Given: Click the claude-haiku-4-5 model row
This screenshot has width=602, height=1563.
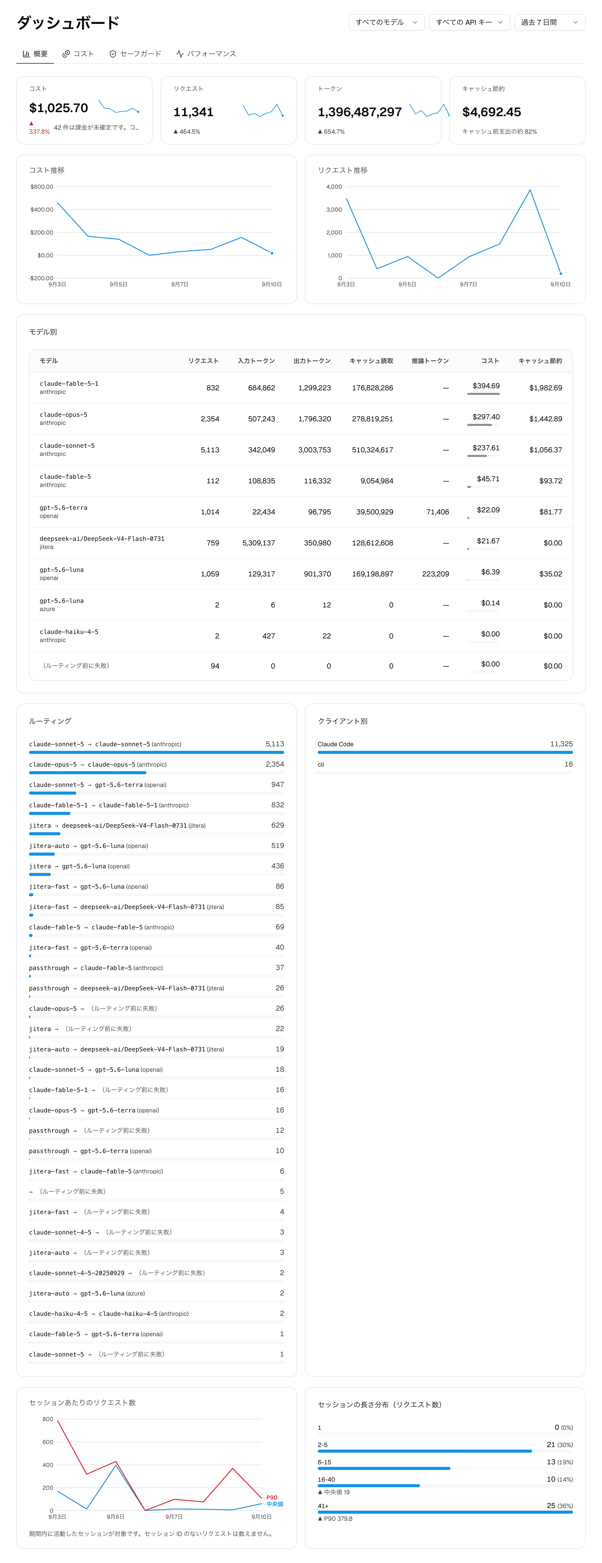Looking at the screenshot, I should coord(301,636).
